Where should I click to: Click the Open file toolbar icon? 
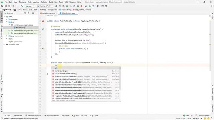click(x=2, y=6)
